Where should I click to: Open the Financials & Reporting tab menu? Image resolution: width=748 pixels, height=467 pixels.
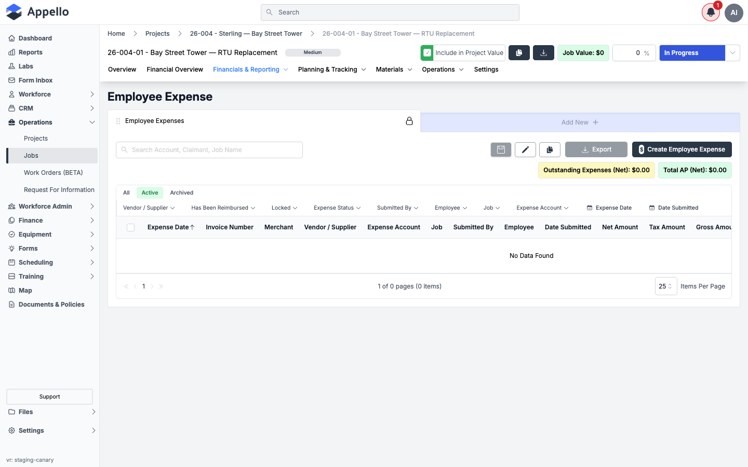click(x=250, y=70)
